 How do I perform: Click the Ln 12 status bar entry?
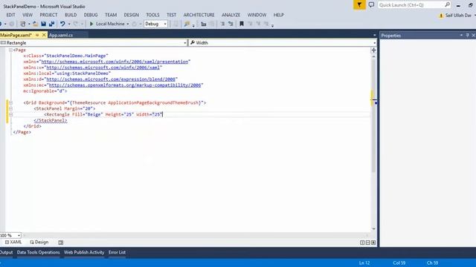(x=364, y=263)
